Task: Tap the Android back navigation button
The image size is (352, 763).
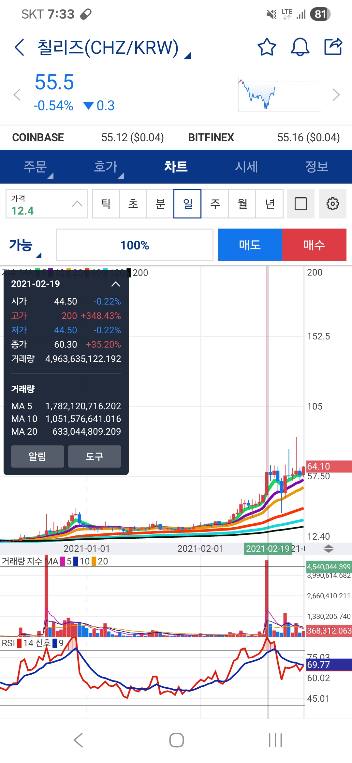Action: tap(78, 740)
